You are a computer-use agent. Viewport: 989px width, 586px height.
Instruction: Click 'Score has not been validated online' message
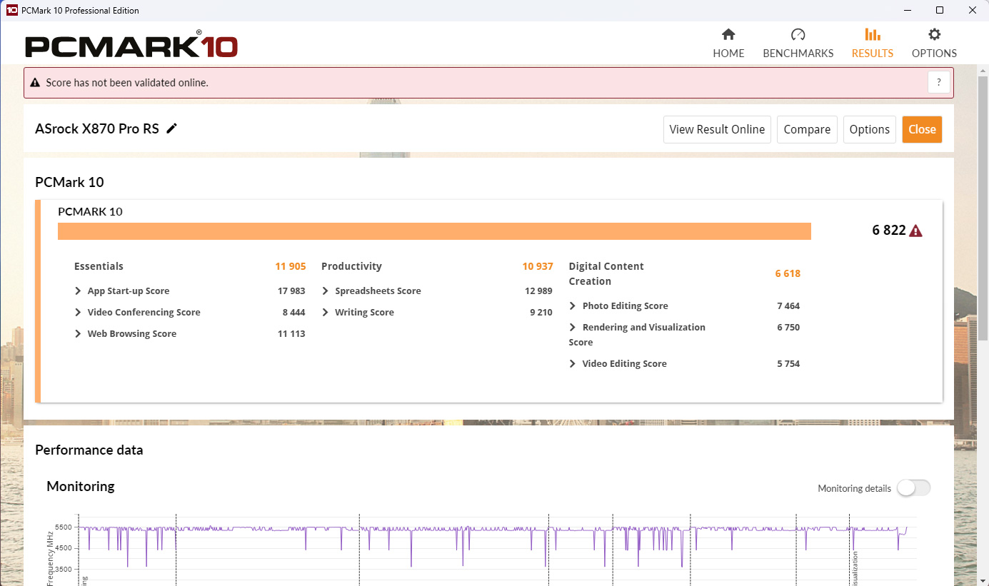point(127,83)
